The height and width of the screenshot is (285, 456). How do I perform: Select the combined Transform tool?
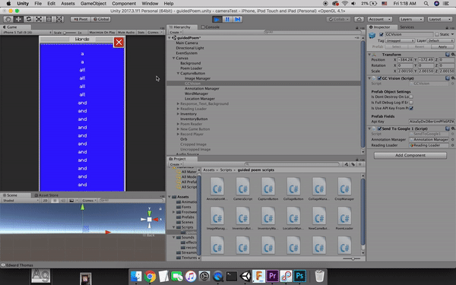(x=59, y=19)
